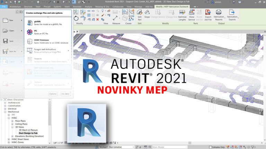The image size is (266, 149).
Task: Click the whiteb user account button
Action: coord(216,2)
